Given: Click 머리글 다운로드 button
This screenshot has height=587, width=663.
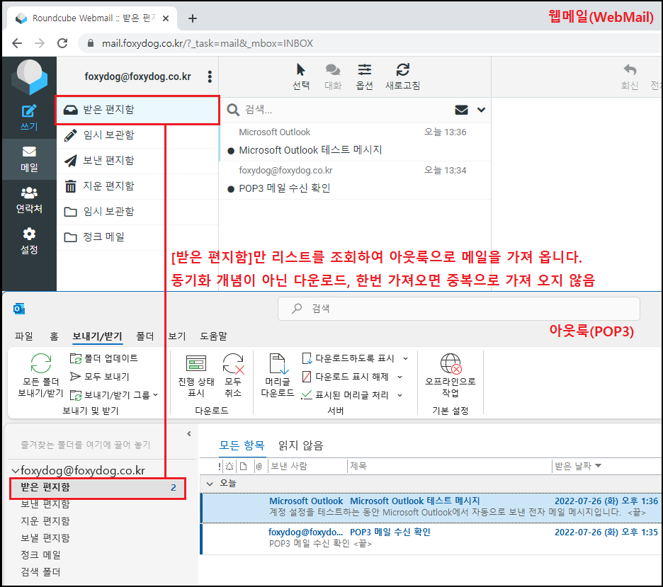Looking at the screenshot, I should coord(278,375).
